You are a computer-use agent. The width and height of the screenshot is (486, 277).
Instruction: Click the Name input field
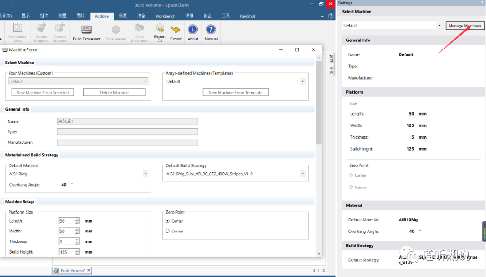click(x=127, y=121)
